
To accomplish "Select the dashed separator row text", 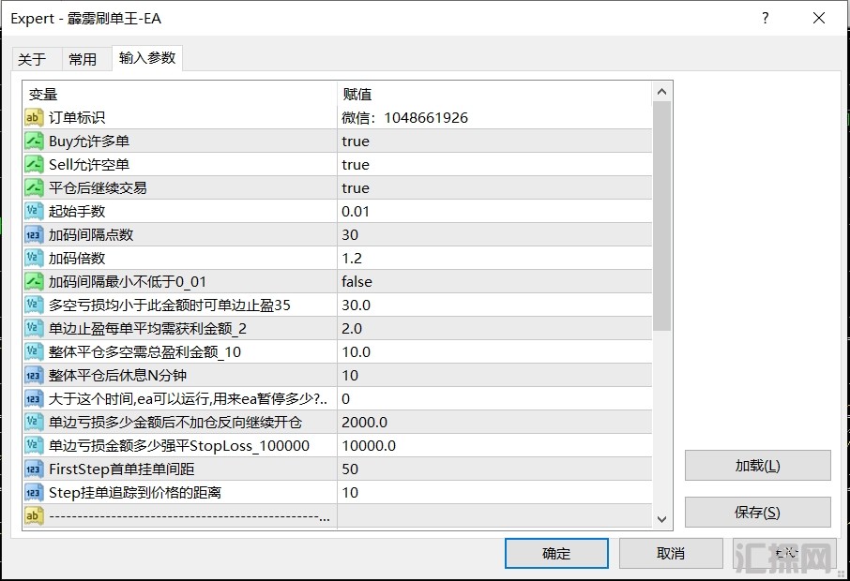I will point(190,516).
